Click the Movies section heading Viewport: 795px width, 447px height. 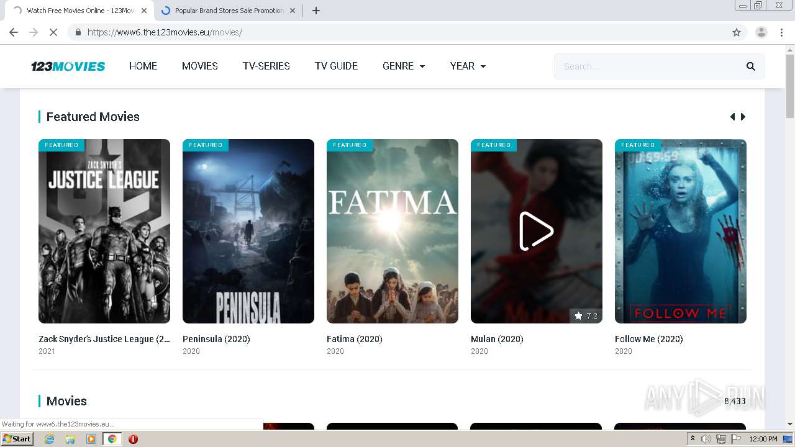click(66, 401)
